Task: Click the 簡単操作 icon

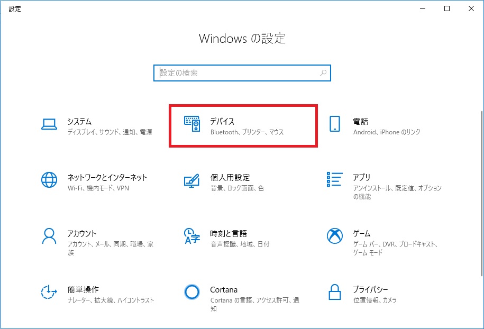Action: (x=49, y=292)
